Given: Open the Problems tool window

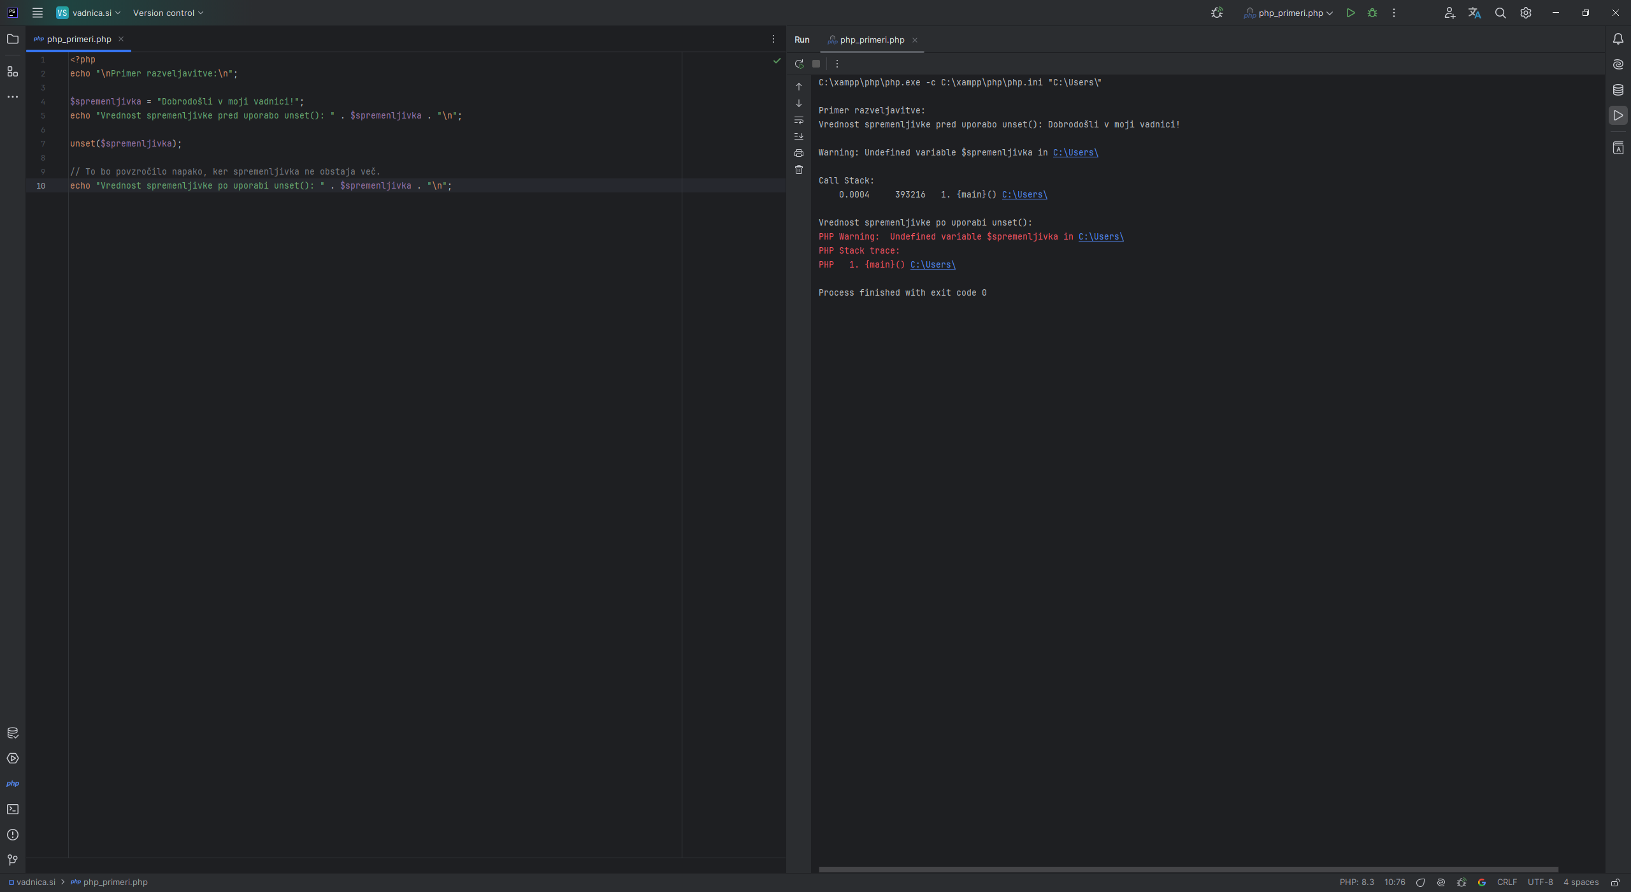Looking at the screenshot, I should click(x=13, y=835).
